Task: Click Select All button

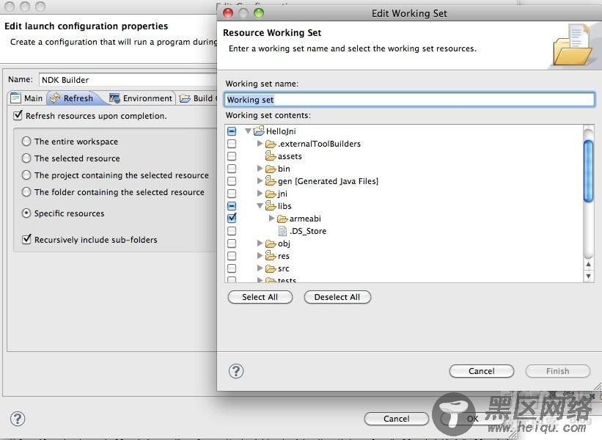Action: pos(260,297)
